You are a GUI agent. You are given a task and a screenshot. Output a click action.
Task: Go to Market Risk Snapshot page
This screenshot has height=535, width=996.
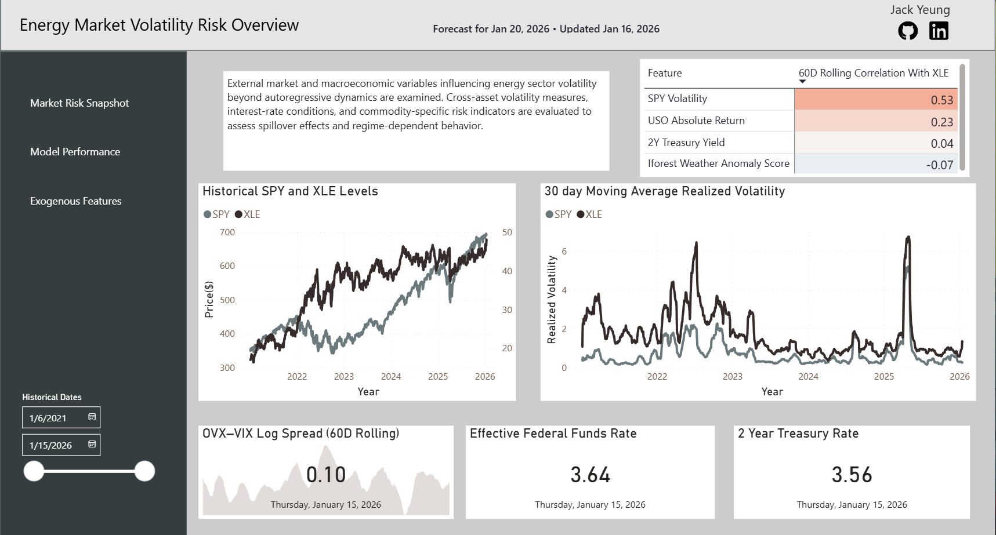click(x=79, y=103)
